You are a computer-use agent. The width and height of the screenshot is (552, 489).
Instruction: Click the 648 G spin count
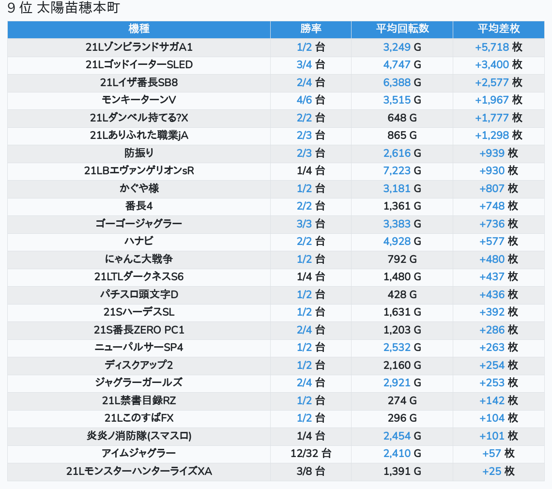coord(402,118)
